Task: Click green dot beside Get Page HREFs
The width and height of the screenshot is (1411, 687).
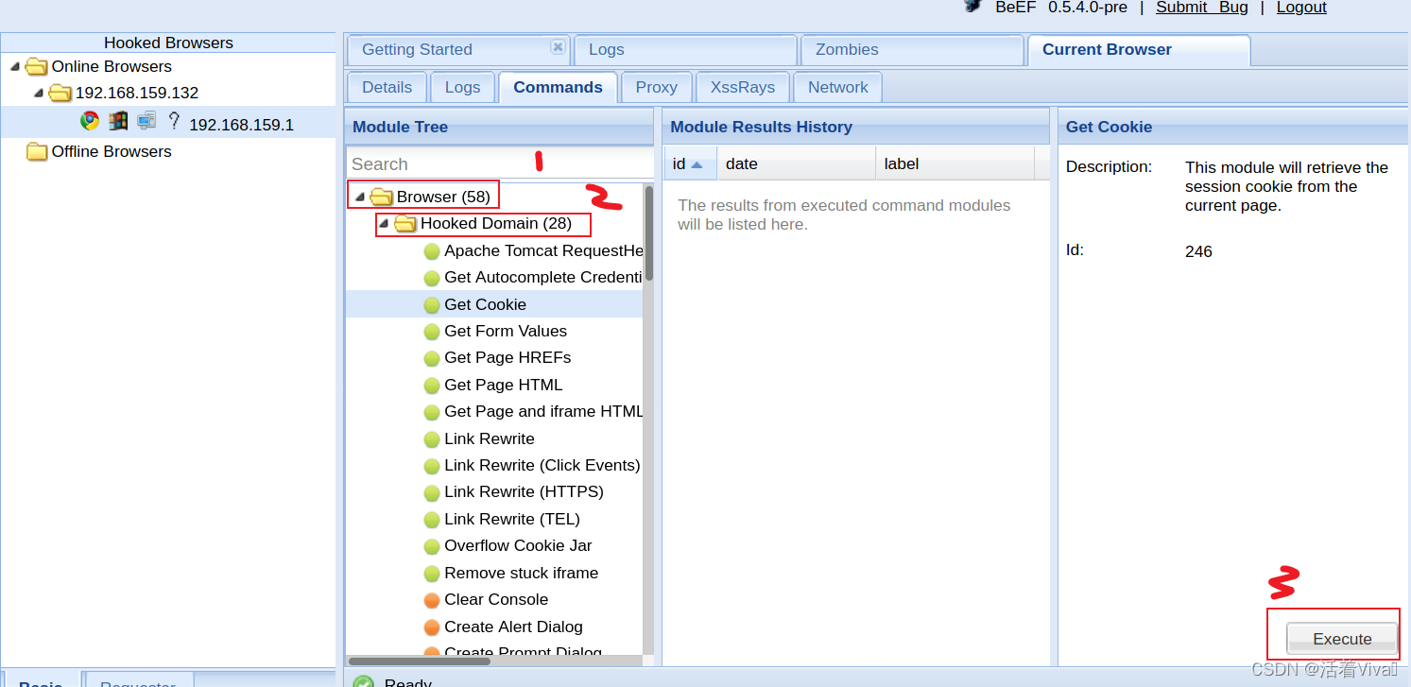Action: [432, 358]
